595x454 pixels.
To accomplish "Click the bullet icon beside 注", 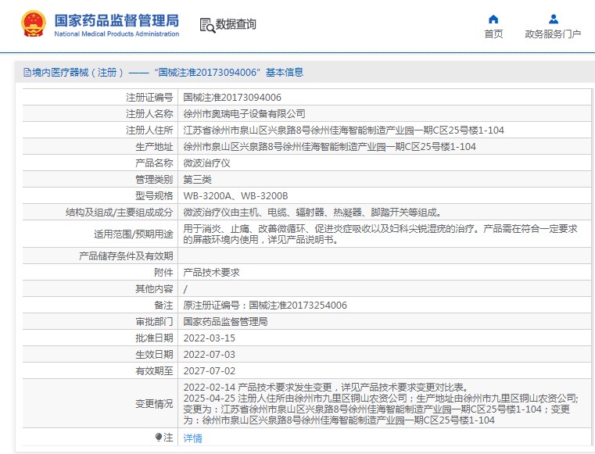I will pos(159,438).
